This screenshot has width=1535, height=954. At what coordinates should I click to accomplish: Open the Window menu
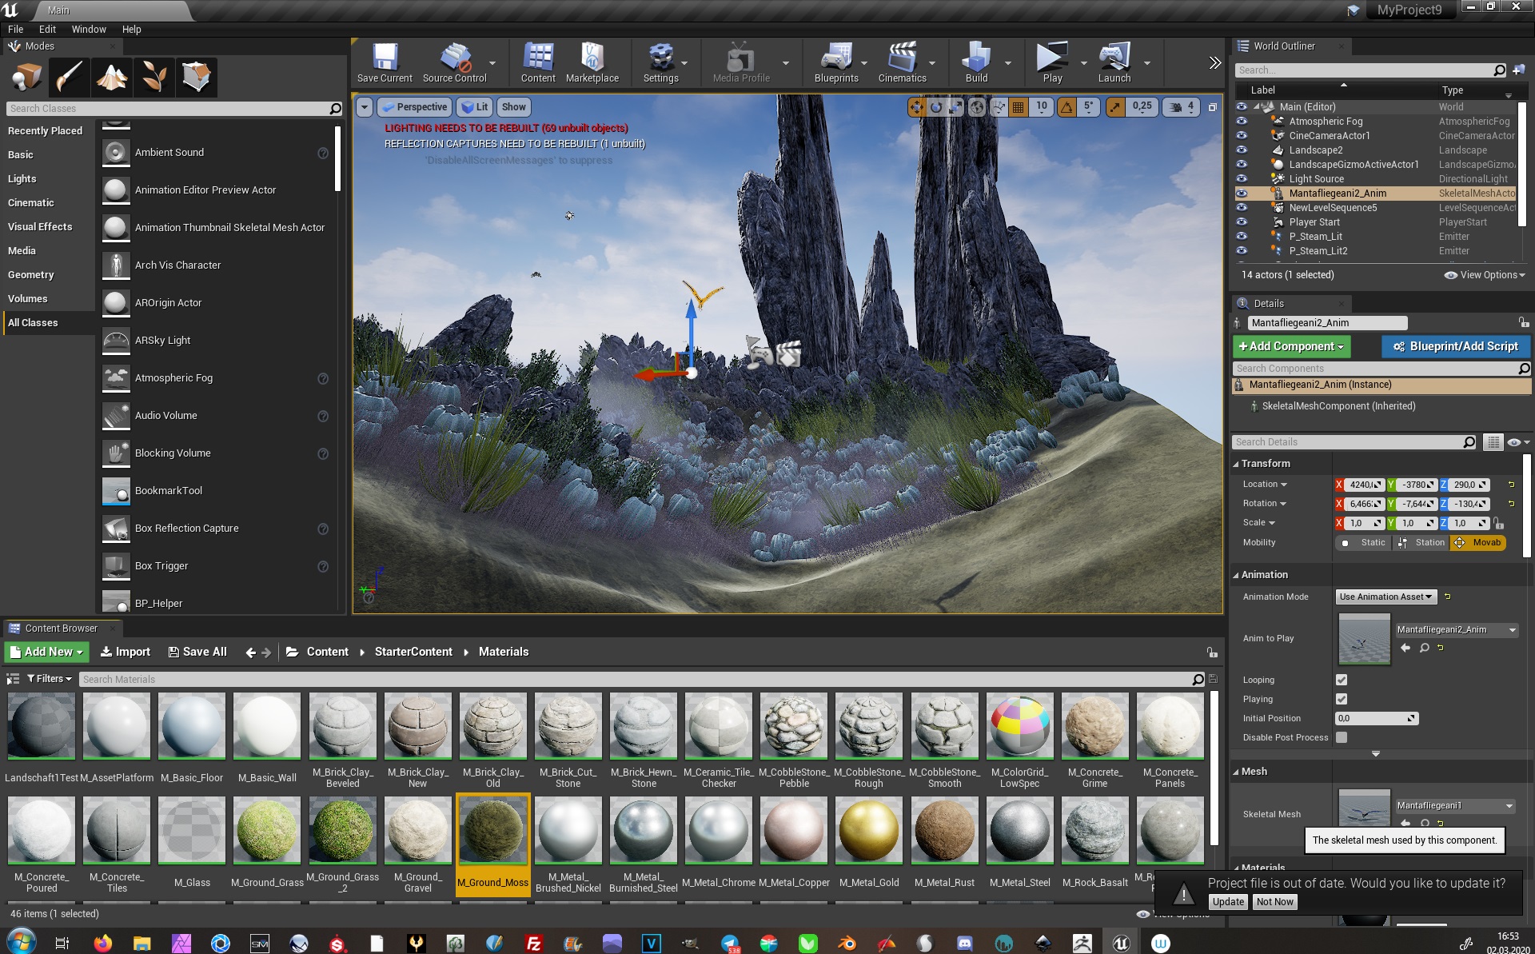click(88, 29)
